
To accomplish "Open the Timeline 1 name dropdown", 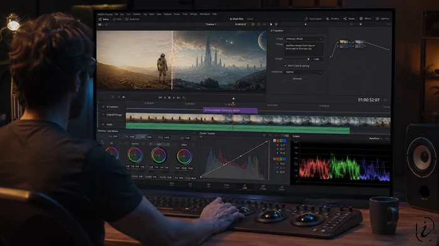I will [x=212, y=24].
